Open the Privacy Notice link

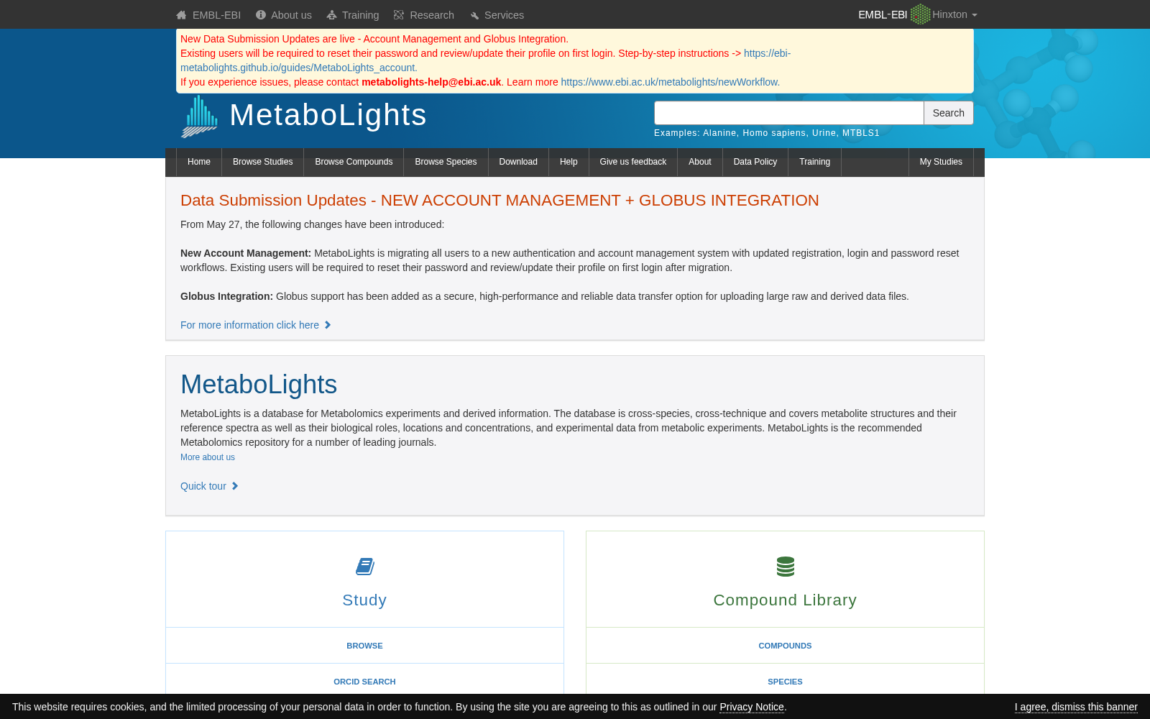(752, 707)
